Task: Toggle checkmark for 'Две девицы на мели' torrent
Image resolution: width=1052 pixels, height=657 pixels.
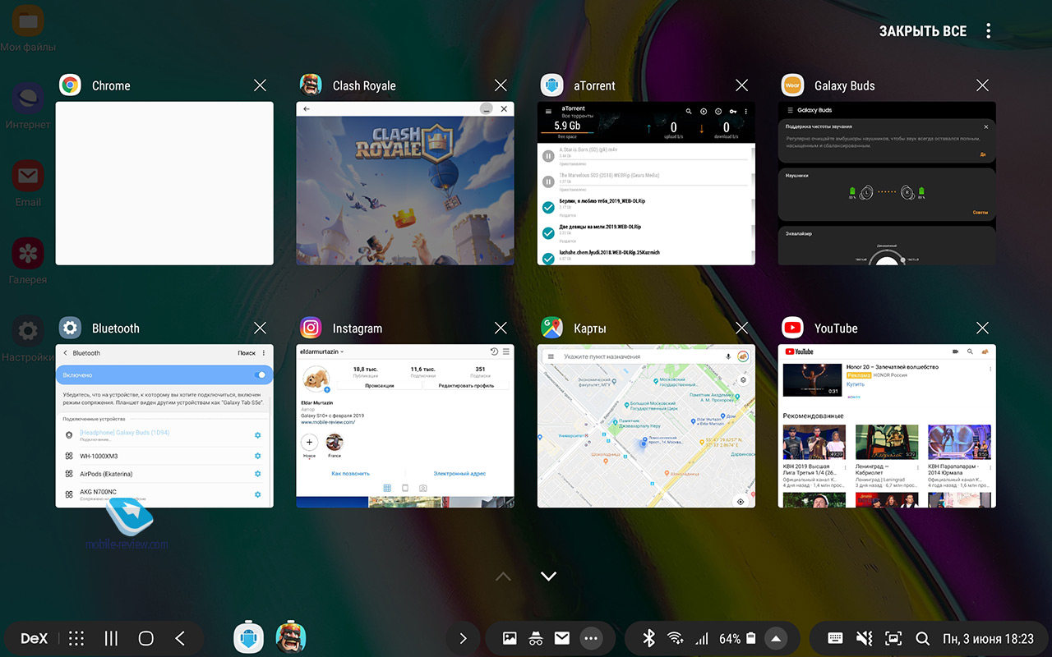Action: tap(548, 233)
